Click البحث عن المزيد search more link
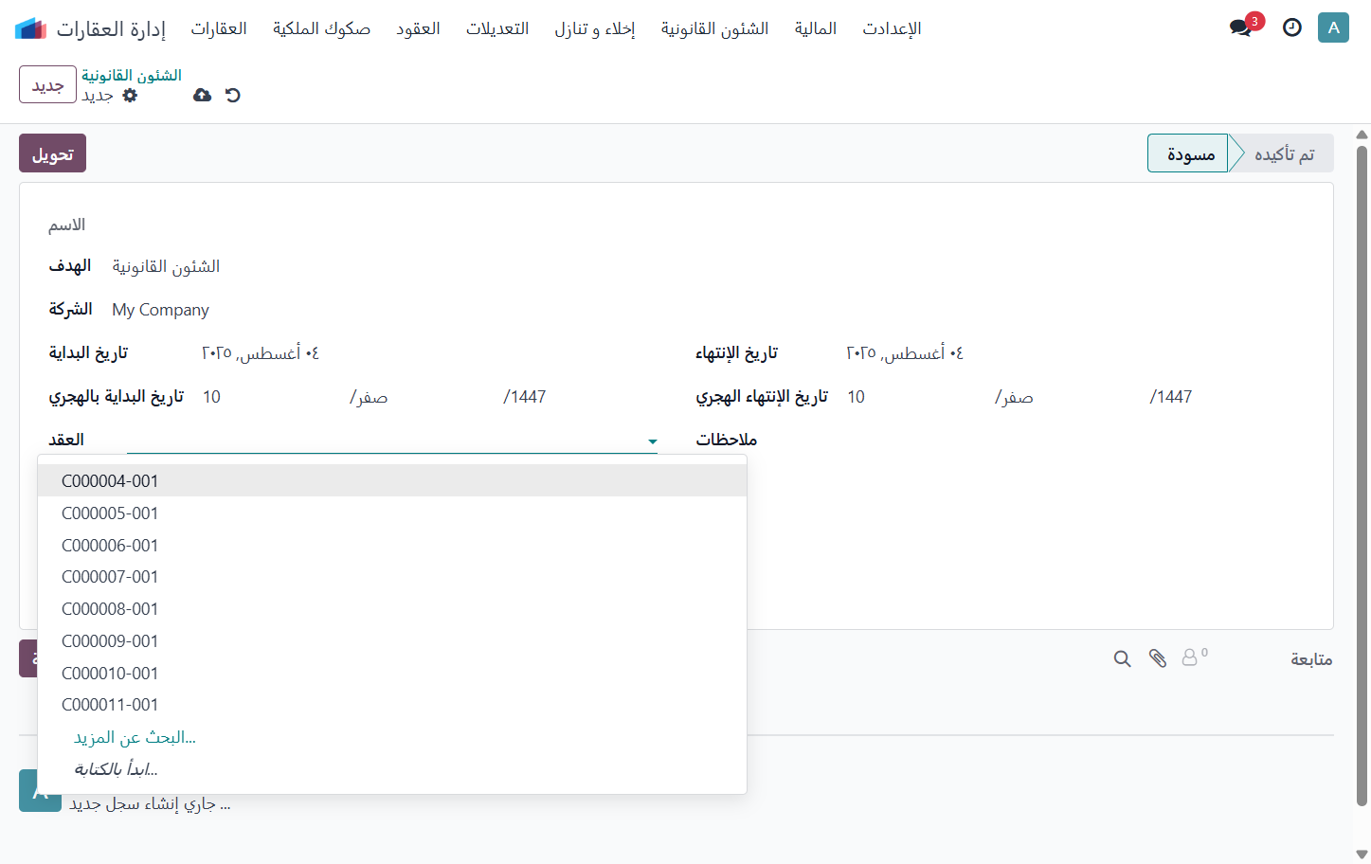The image size is (1371, 864). click(x=135, y=737)
